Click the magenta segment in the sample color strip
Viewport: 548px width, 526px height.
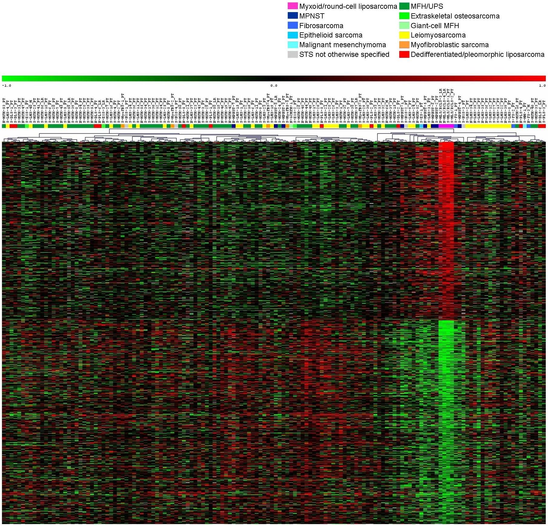pyautogui.click(x=446, y=126)
